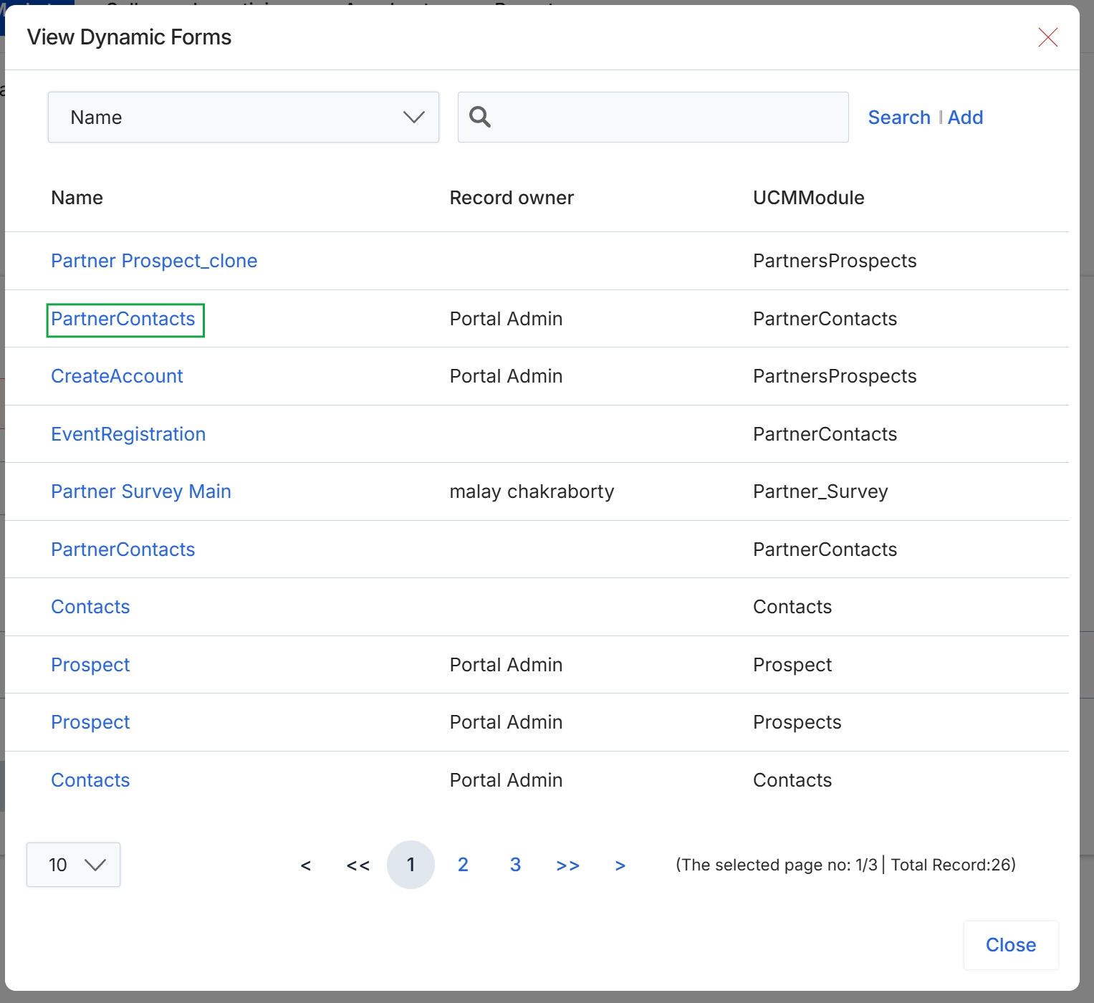The height and width of the screenshot is (1003, 1094).
Task: Open the Partner Prospect_clone form
Action: click(x=154, y=261)
